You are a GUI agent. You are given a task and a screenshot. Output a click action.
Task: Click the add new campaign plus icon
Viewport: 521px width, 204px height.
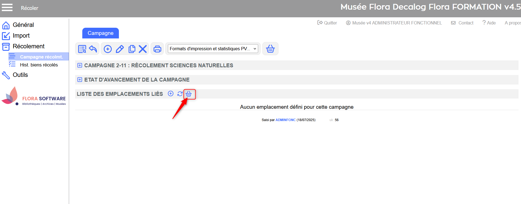pos(108,49)
